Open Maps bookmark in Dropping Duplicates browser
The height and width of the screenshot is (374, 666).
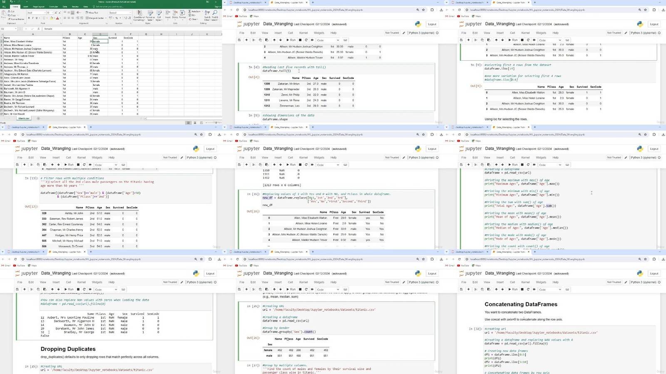click(x=32, y=265)
